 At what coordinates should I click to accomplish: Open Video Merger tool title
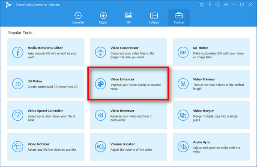203,111
